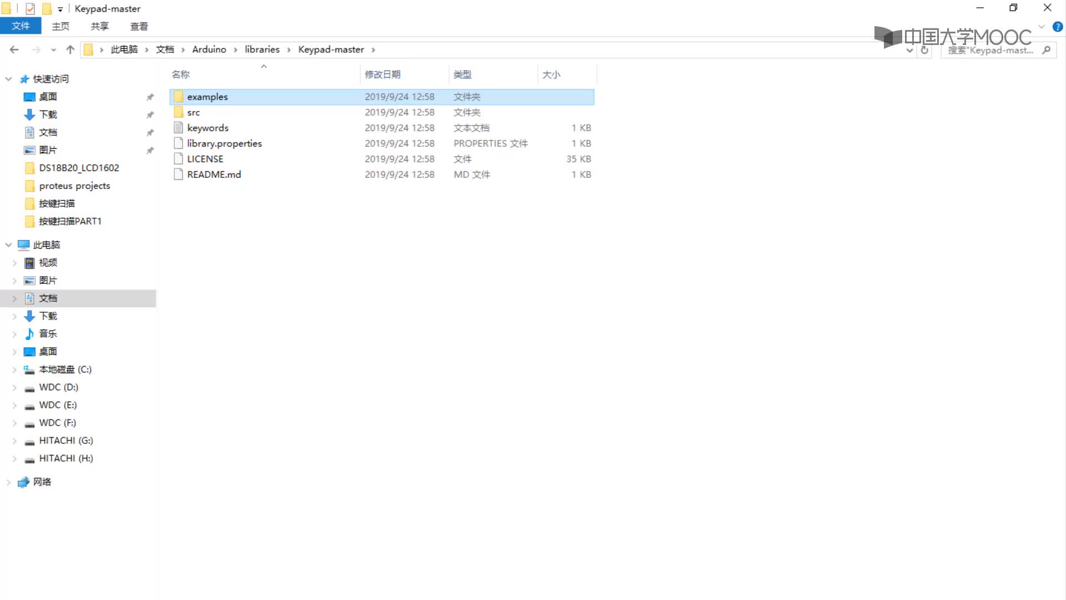This screenshot has height=600, width=1066.
Task: Click the library.properties file name
Action: [224, 143]
